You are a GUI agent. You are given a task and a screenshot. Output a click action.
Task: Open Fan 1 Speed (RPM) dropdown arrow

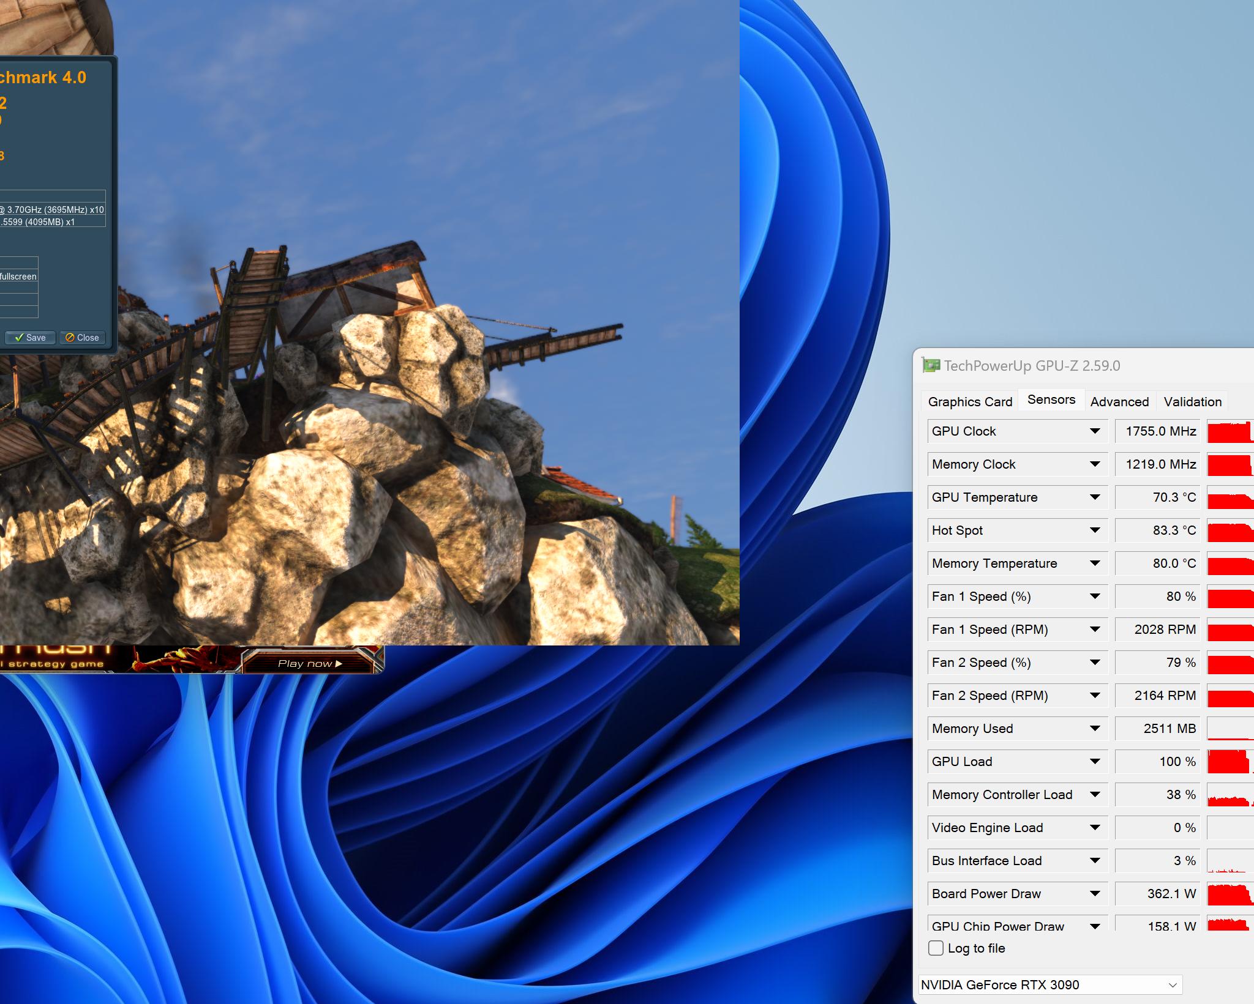coord(1095,630)
